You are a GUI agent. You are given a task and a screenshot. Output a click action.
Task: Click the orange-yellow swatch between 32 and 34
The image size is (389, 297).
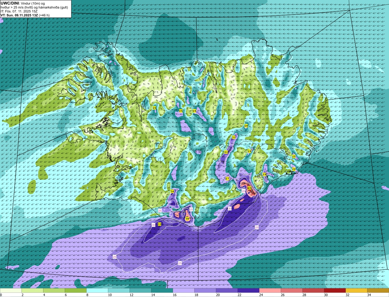click(356, 291)
